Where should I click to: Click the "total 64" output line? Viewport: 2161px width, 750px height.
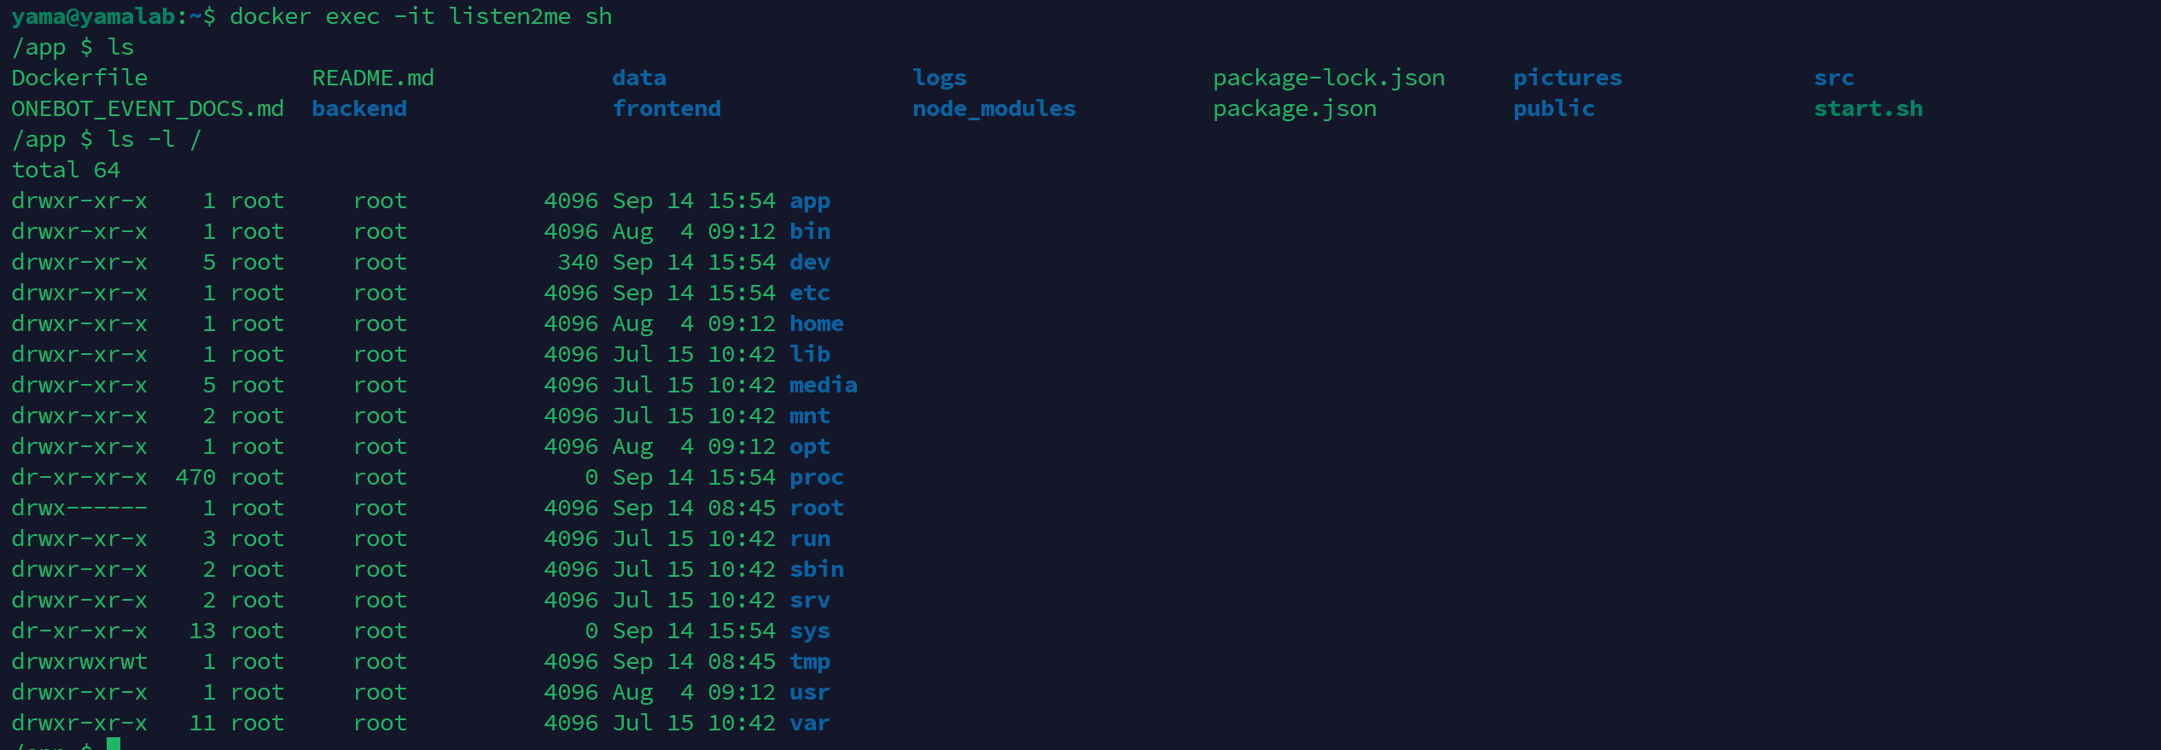click(x=66, y=170)
